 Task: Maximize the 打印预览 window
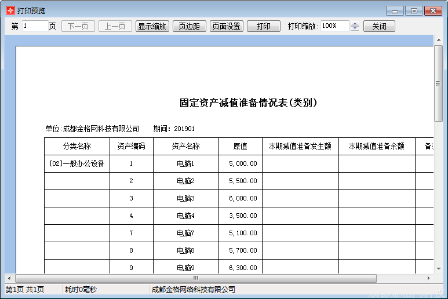pos(413,10)
